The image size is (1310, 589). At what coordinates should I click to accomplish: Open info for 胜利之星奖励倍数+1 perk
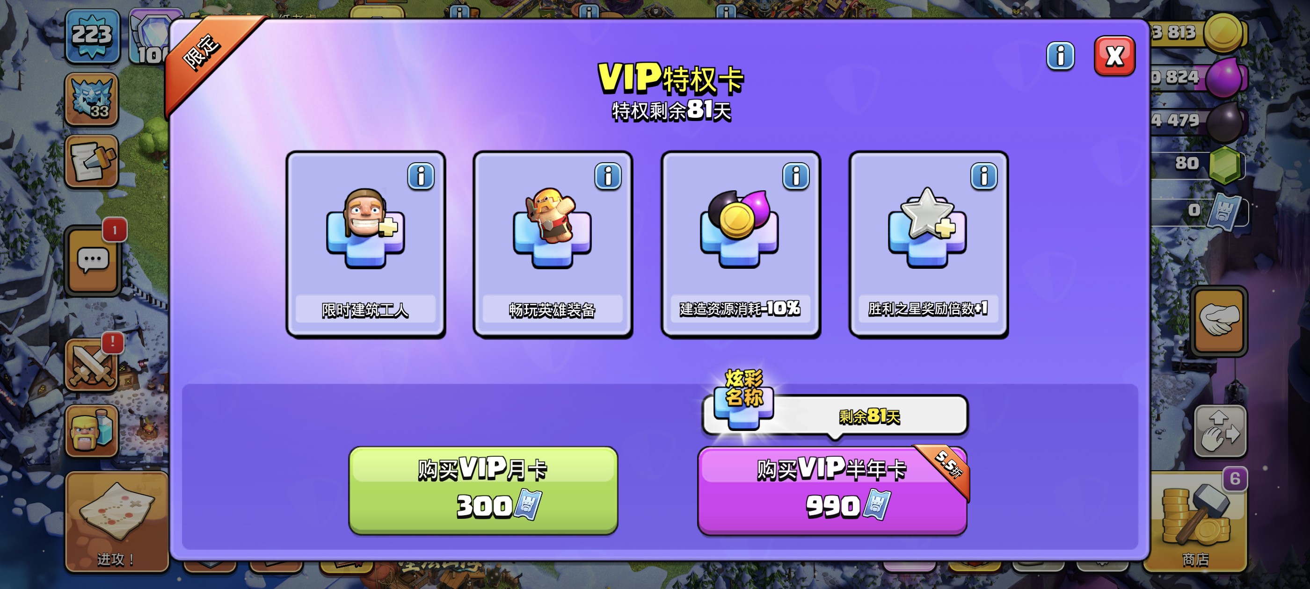[983, 176]
